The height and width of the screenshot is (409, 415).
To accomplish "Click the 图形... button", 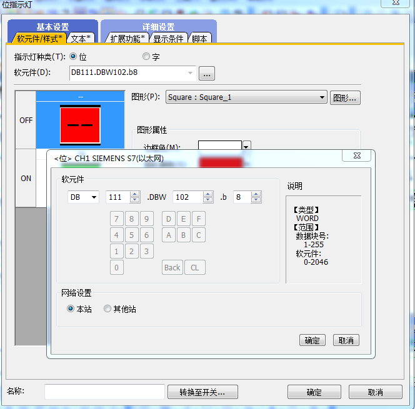I will [x=345, y=98].
